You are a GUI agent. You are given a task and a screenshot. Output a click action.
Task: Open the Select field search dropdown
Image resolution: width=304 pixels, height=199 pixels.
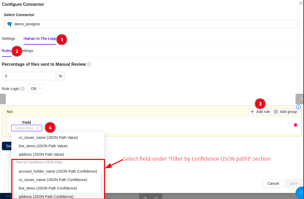click(x=26, y=128)
